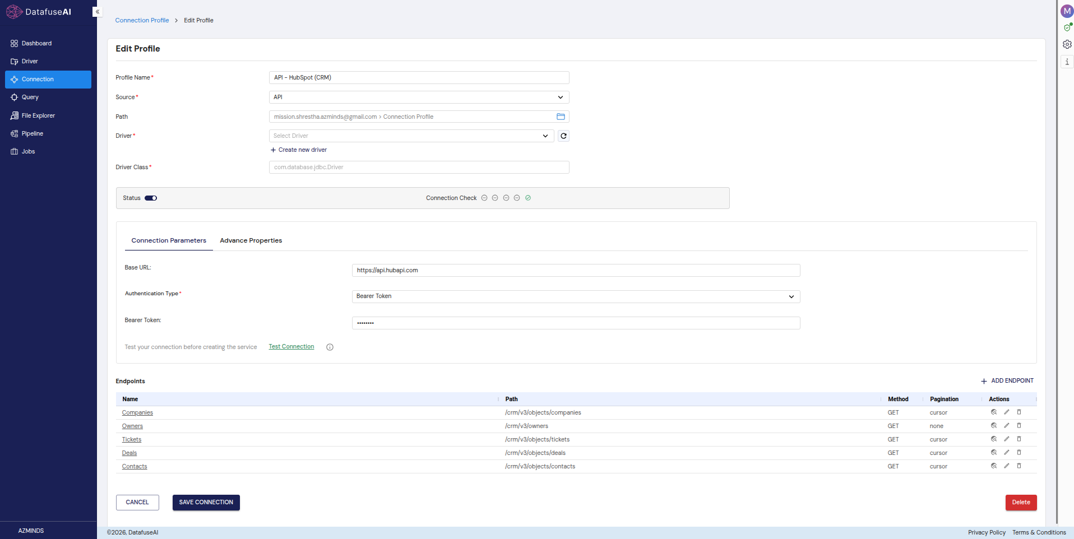Open Connection Profile breadcrumb link

pyautogui.click(x=142, y=20)
